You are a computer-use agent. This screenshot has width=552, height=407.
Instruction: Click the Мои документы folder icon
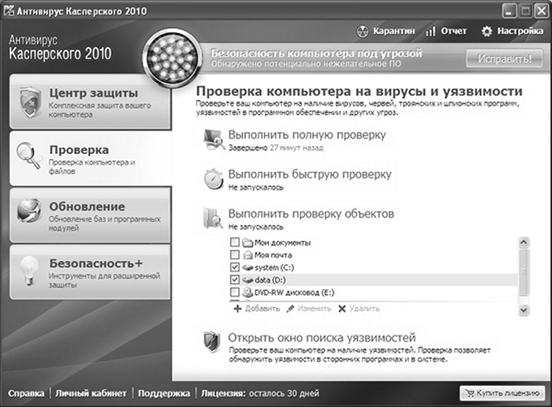point(248,242)
